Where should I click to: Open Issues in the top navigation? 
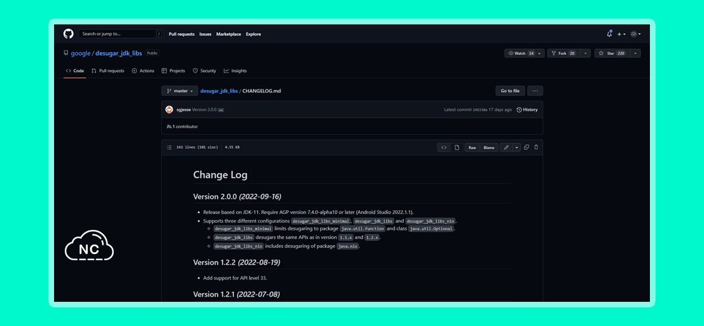tap(206, 34)
